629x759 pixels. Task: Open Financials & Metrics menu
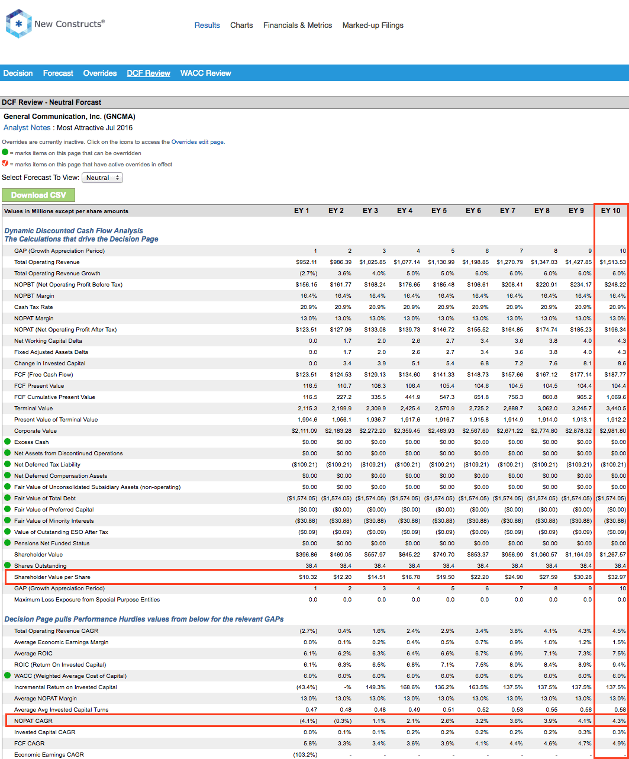pyautogui.click(x=298, y=25)
